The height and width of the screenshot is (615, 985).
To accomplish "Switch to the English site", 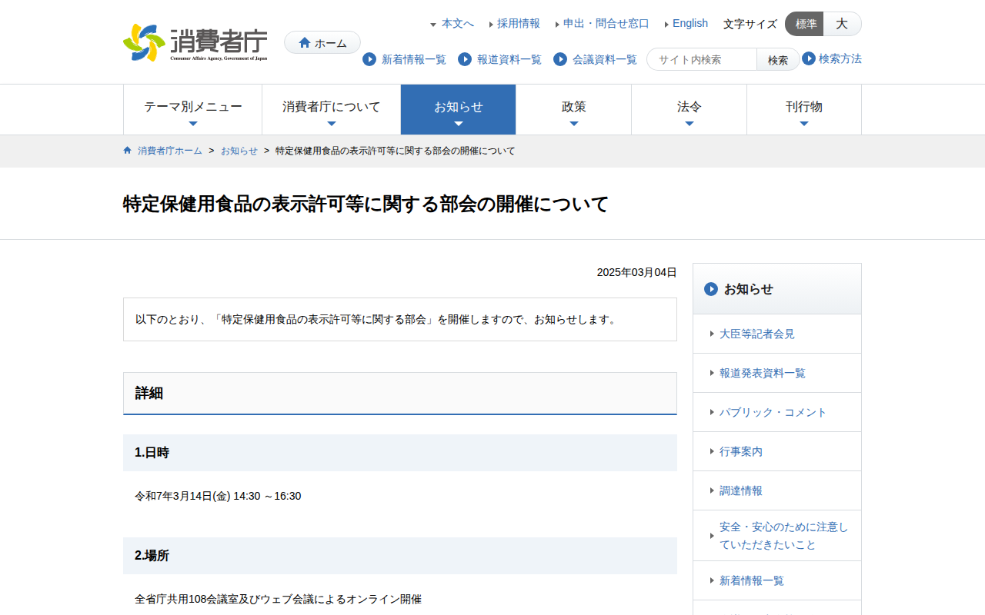I will [x=690, y=24].
